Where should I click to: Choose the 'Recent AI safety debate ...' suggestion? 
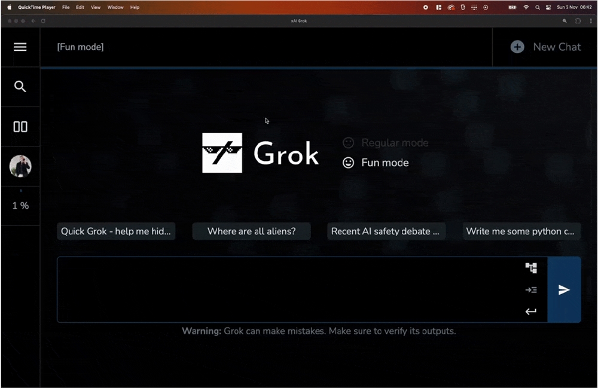(386, 231)
